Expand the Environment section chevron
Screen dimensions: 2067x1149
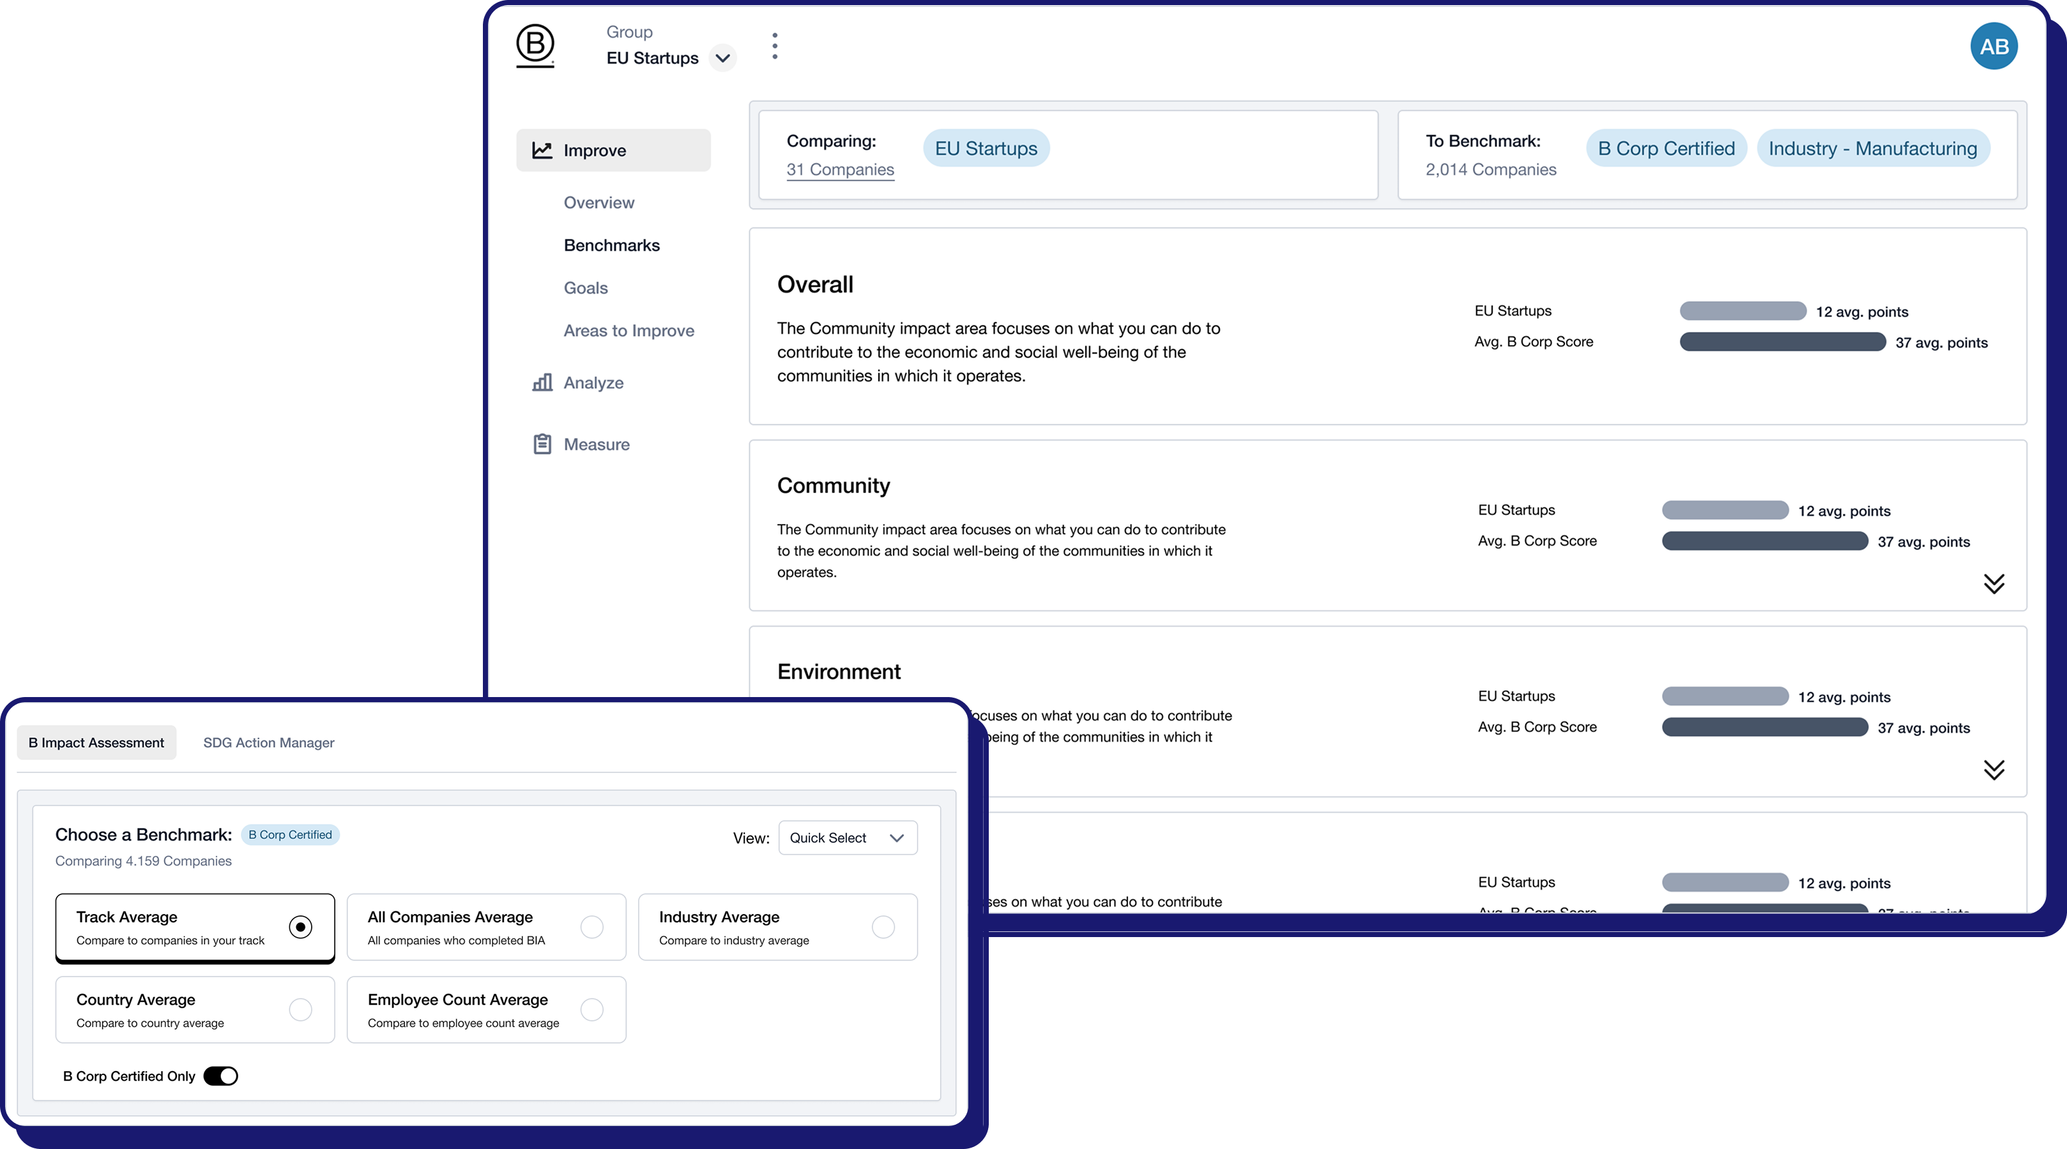[x=1994, y=769]
